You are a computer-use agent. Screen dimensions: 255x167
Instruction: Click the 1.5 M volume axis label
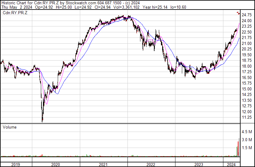click(x=247, y=148)
